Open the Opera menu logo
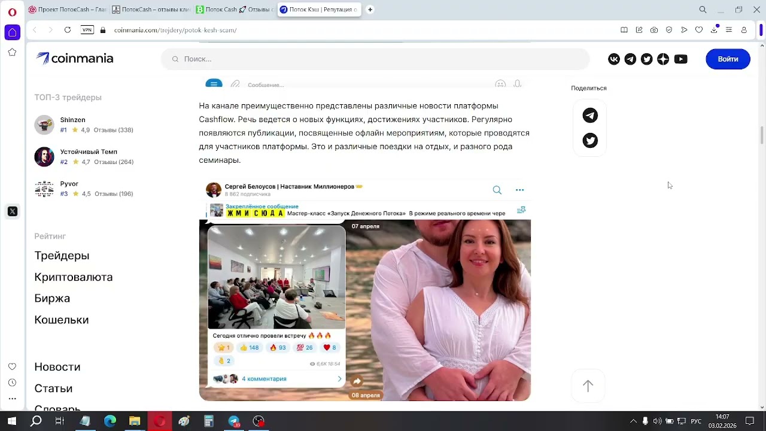 (x=12, y=12)
